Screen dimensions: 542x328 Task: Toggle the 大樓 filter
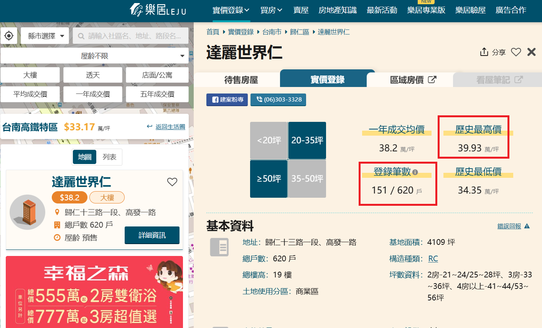tap(30, 75)
